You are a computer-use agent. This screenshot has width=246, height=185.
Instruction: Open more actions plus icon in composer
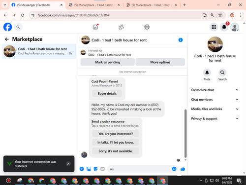point(82,169)
